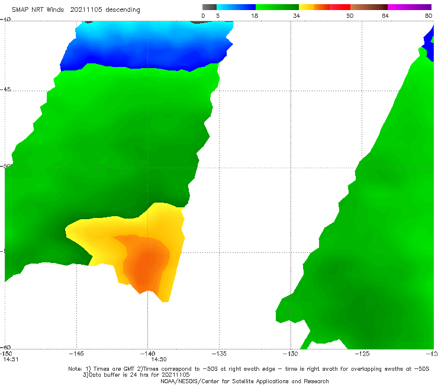The width and height of the screenshot is (438, 385).
Task: Click the longitude label '-125'
Action: click(x=362, y=354)
